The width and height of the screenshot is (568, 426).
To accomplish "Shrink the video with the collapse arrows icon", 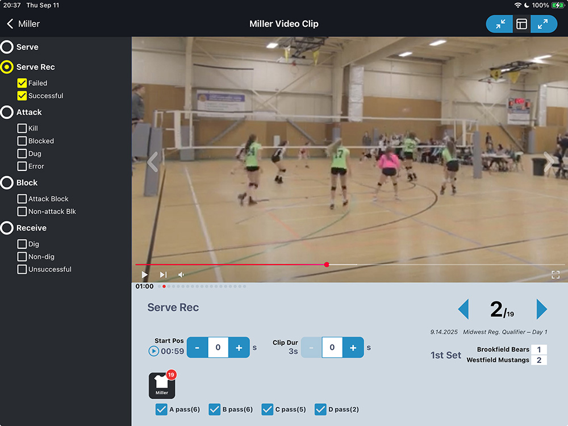I will pyautogui.click(x=500, y=24).
